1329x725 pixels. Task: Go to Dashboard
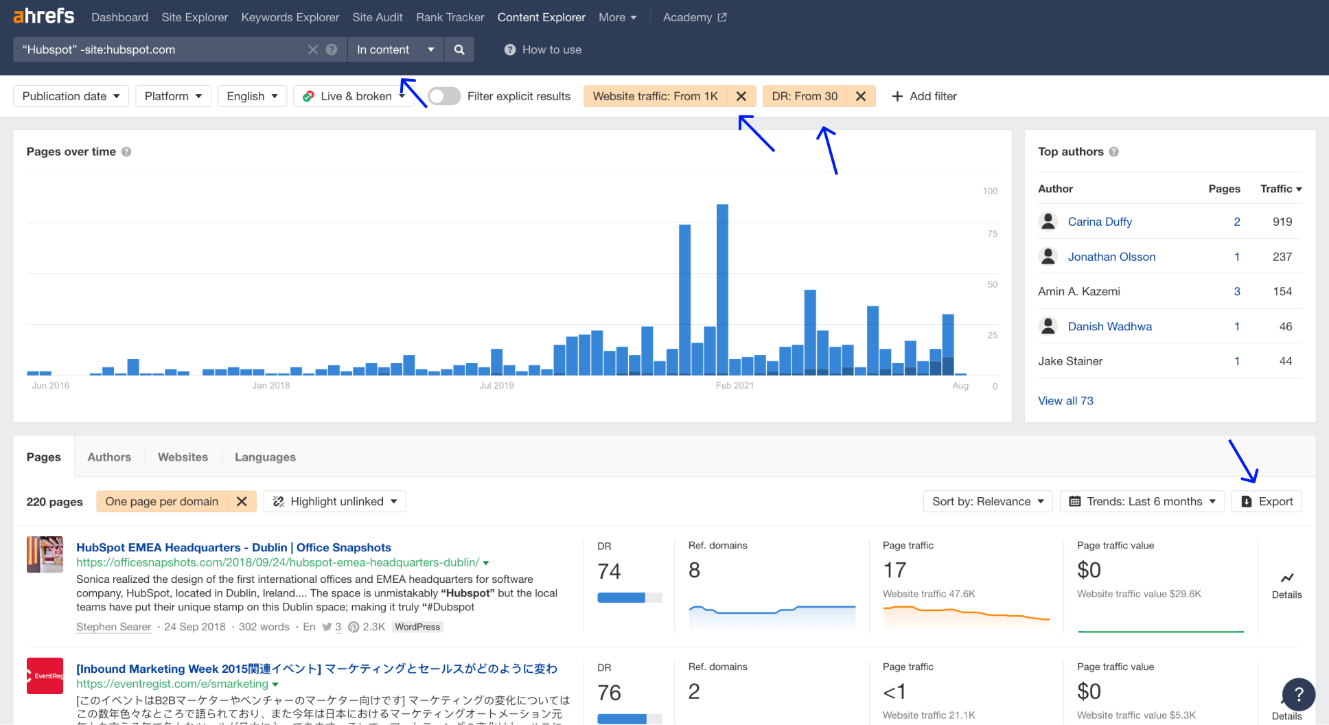119,17
